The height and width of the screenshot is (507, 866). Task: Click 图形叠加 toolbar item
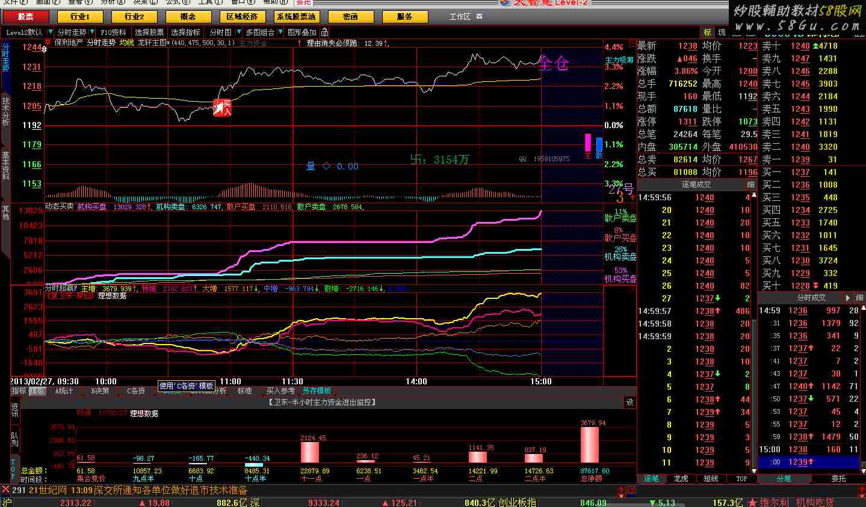pyautogui.click(x=302, y=32)
